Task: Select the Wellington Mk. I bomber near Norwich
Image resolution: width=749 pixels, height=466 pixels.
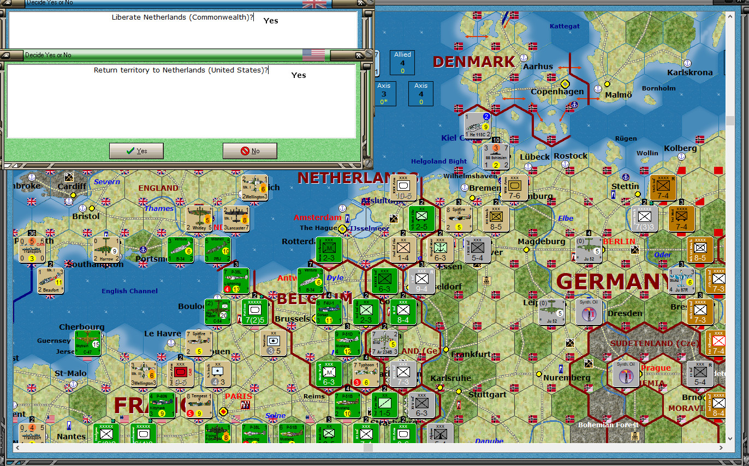Action: tap(254, 188)
